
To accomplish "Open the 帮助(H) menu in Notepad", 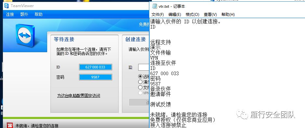I will [x=228, y=15].
